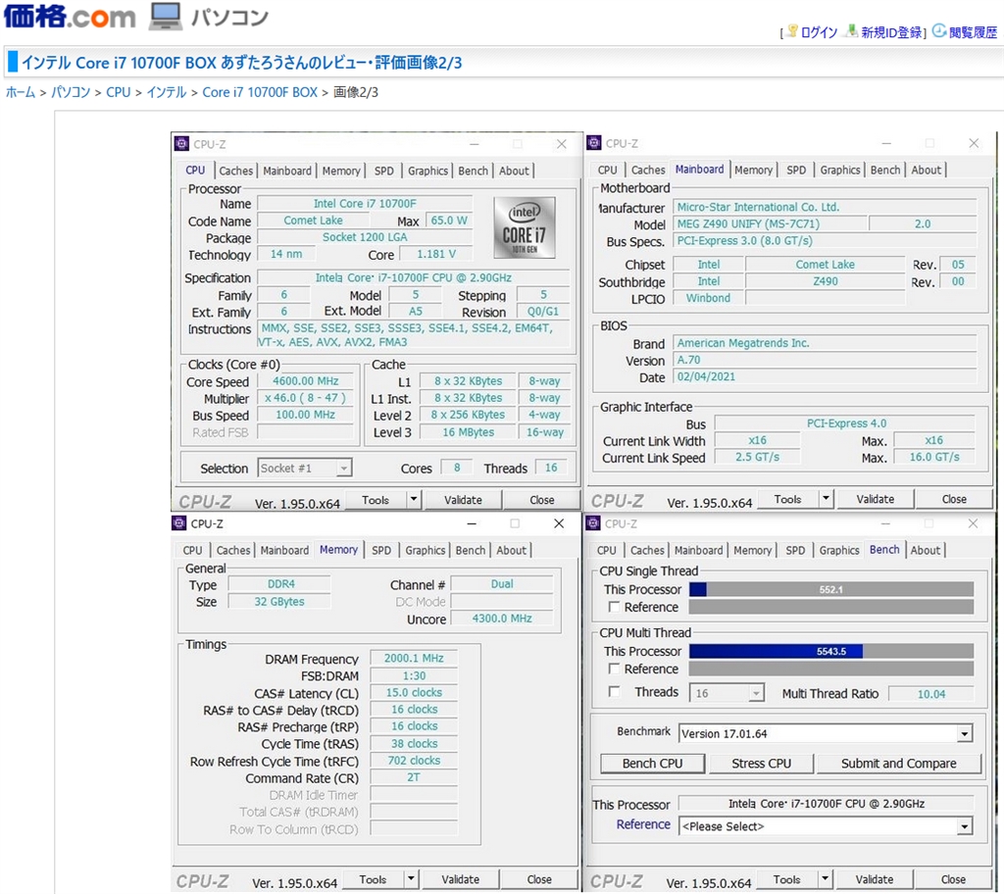Click the 価格.com logo
The width and height of the screenshot is (1004, 894).
70,16
